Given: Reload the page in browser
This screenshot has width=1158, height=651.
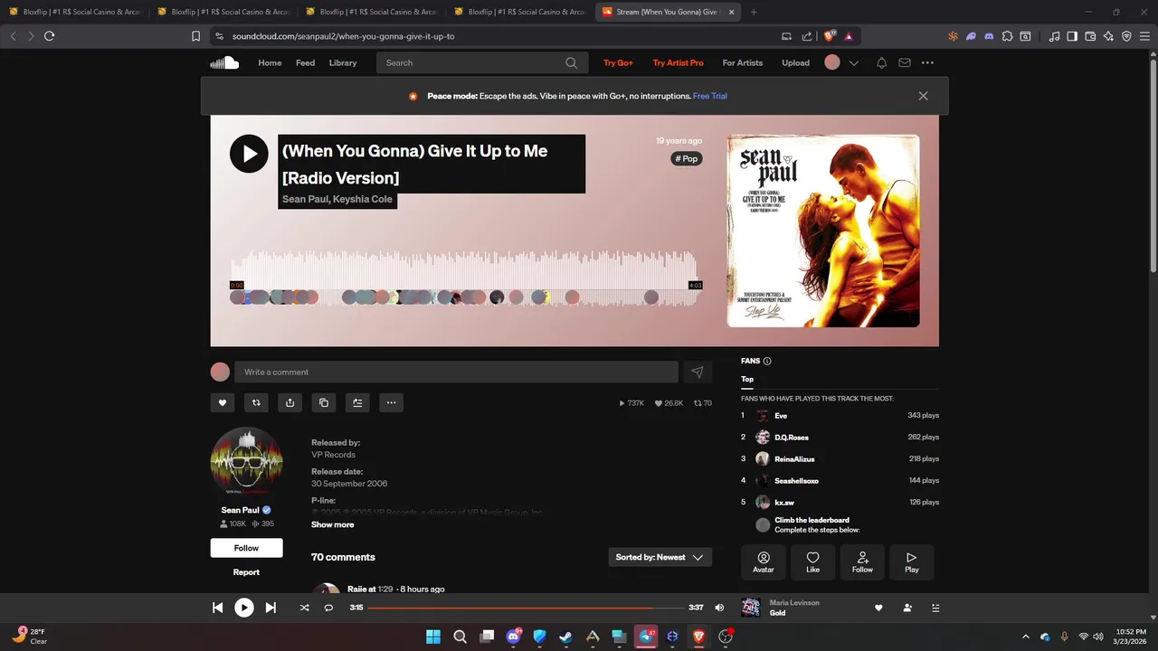Looking at the screenshot, I should [x=49, y=36].
